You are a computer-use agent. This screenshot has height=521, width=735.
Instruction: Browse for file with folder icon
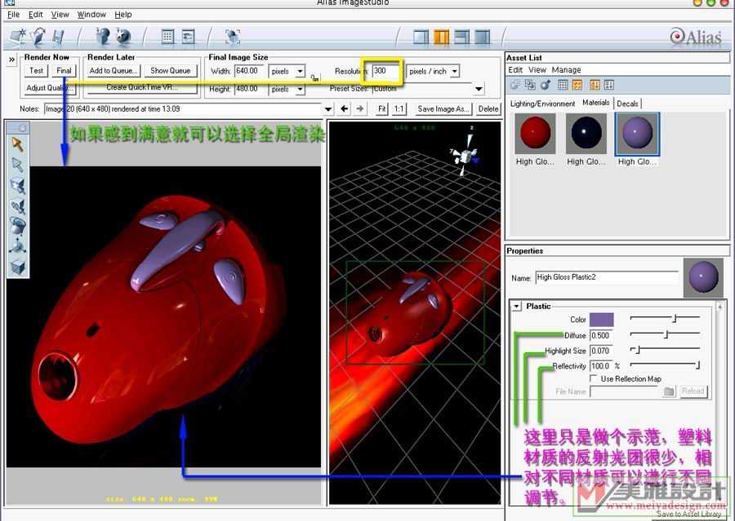point(670,391)
